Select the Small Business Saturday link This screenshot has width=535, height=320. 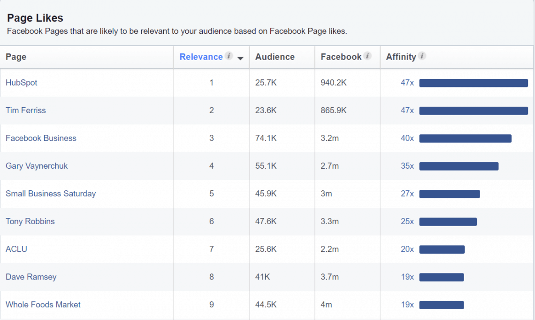50,194
